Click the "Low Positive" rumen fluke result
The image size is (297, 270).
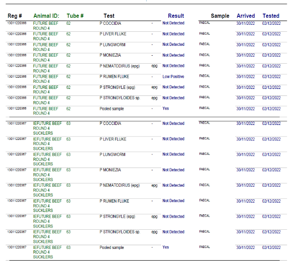coord(173,77)
